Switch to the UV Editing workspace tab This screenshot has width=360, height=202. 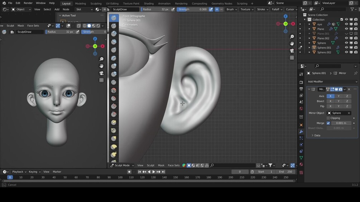click(112, 4)
